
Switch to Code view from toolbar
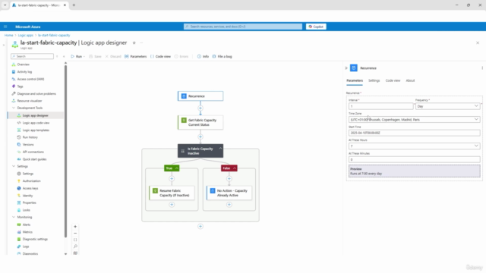point(160,56)
